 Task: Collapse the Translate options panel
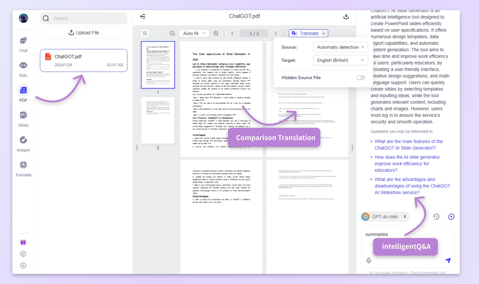(324, 33)
